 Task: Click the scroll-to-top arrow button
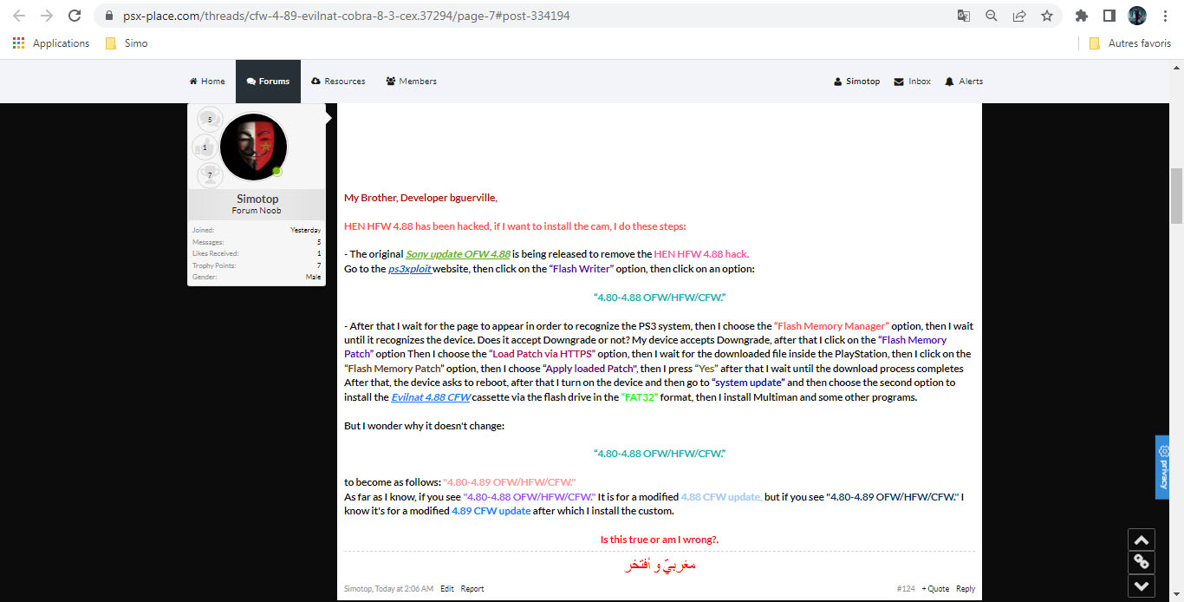pyautogui.click(x=1141, y=540)
